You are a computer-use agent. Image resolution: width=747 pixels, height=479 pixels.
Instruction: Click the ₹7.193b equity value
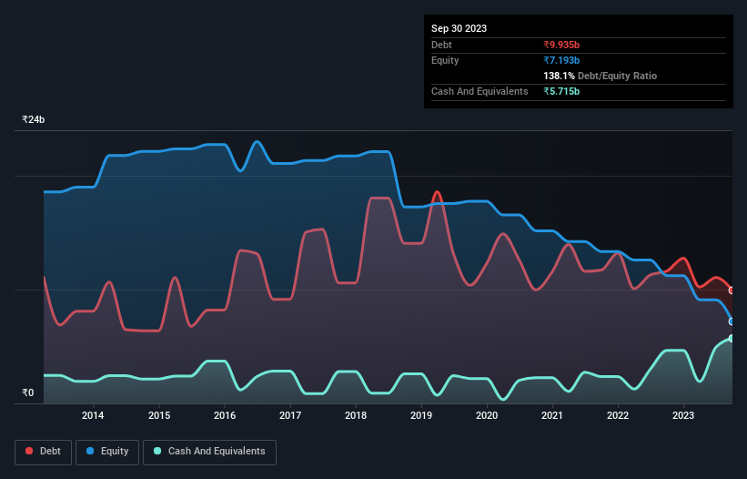point(561,60)
